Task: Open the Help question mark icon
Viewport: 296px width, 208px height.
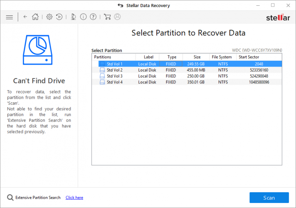Action: click(x=93, y=17)
